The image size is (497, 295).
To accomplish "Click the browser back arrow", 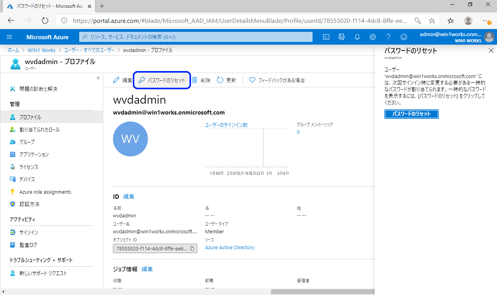I will (11, 21).
